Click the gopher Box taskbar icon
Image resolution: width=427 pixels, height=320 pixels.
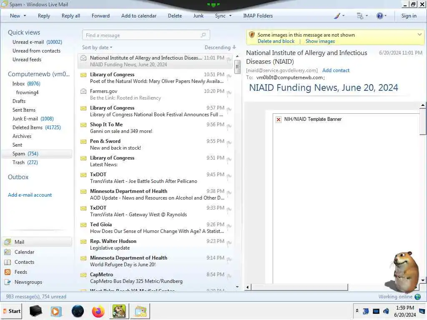click(x=119, y=311)
